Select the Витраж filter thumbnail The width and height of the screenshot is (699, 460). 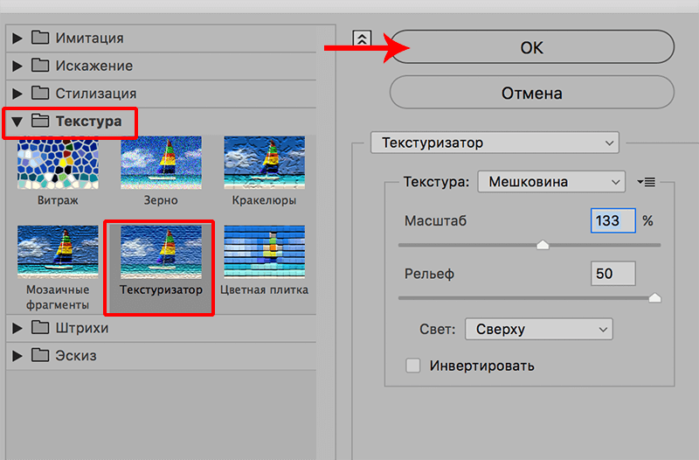pos(58,163)
